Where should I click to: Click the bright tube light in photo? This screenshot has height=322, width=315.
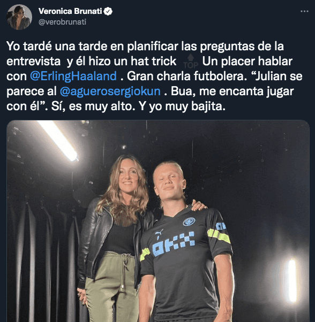click(58, 140)
